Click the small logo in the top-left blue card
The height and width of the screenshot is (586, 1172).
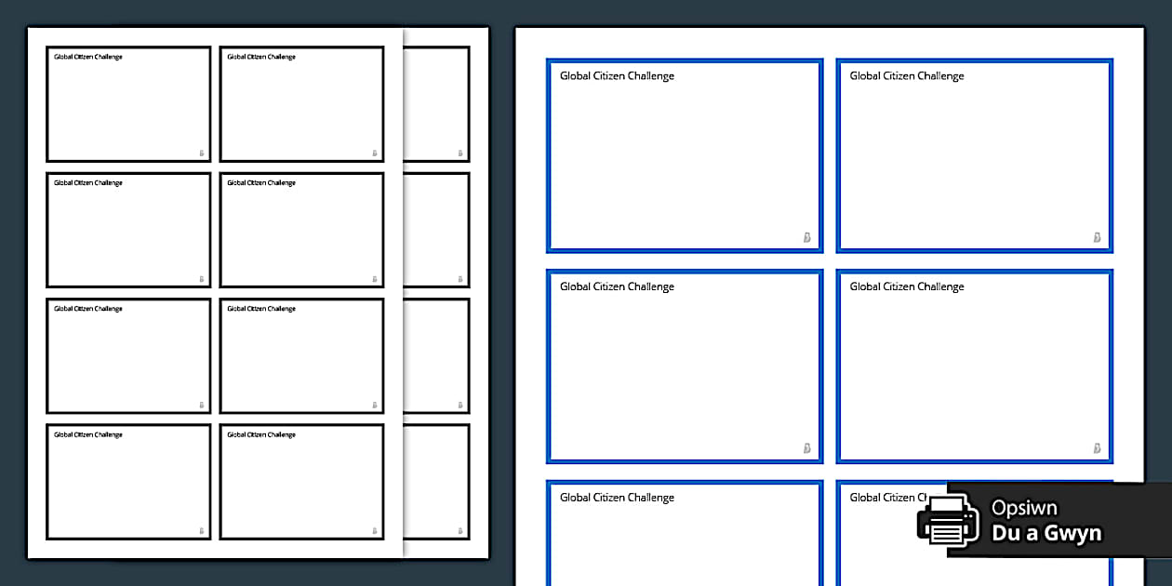click(x=807, y=238)
